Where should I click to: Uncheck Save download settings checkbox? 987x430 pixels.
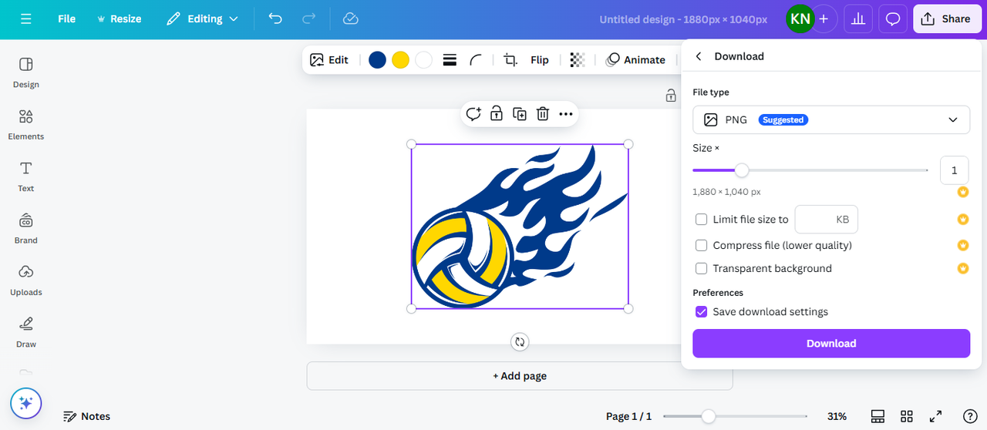(x=702, y=312)
